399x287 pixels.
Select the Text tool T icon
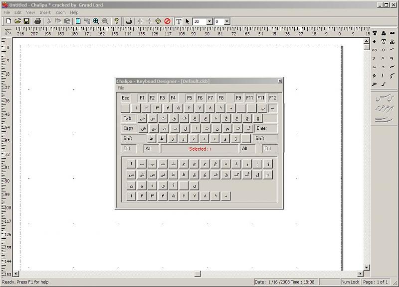tap(179, 21)
